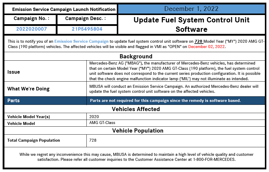Click the 'Campaign No. :' label
The image size is (269, 172).
(32, 19)
